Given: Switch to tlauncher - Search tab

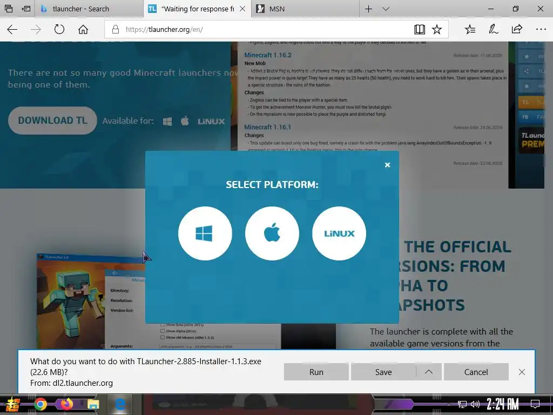Looking at the screenshot, I should (89, 9).
